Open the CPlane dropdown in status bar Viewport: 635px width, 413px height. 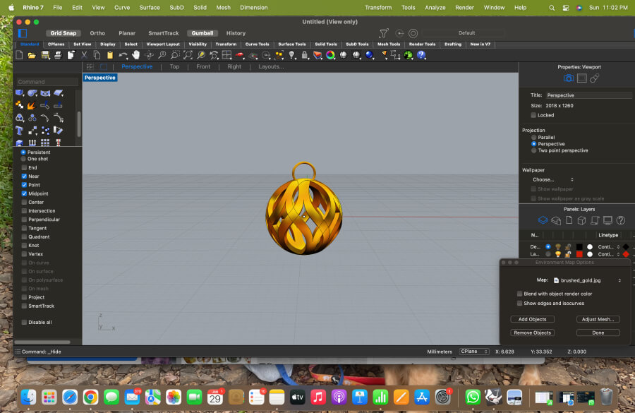[474, 351]
